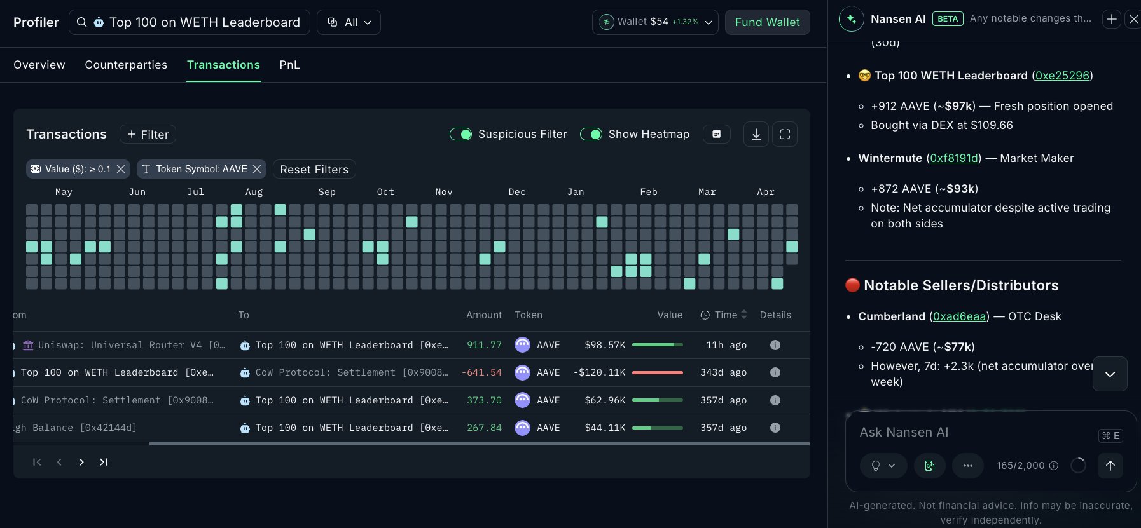Sort transactions by Time column
Image resolution: width=1141 pixels, height=528 pixels.
724,315
